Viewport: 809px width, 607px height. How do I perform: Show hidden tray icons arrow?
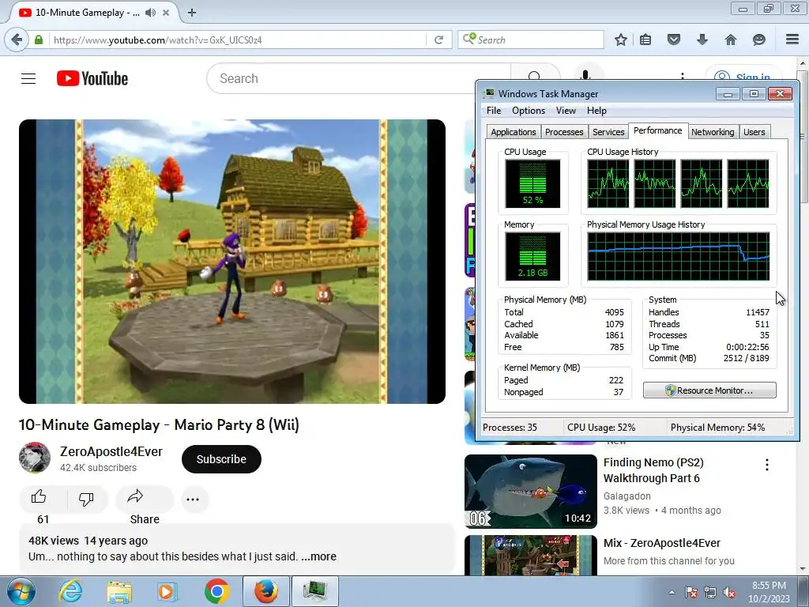tap(672, 592)
